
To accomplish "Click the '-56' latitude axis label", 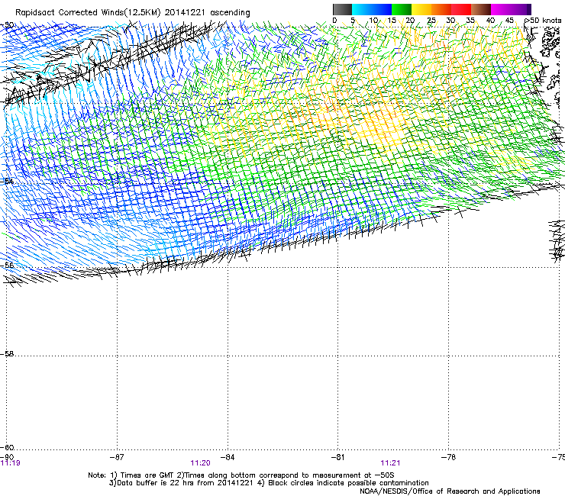I will click(7, 265).
